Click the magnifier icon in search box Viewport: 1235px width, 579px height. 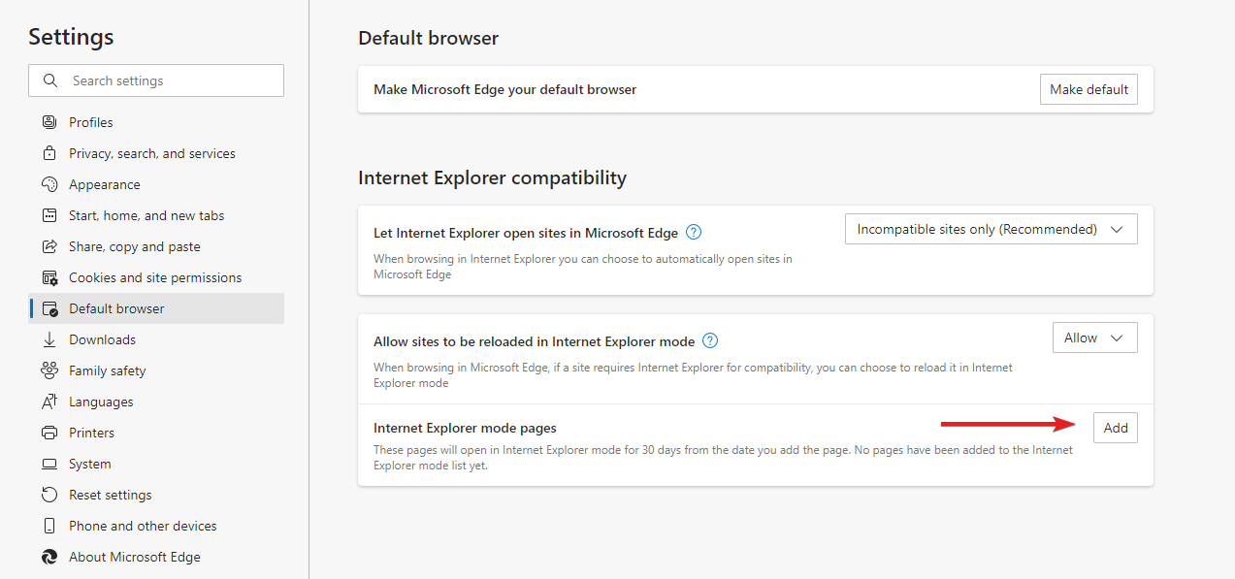coord(49,80)
